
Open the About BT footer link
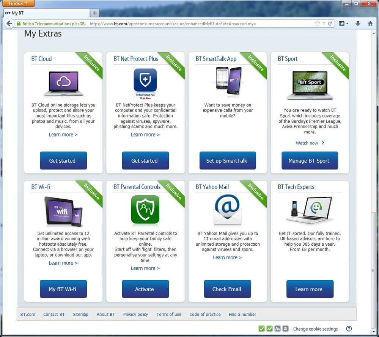tap(106, 314)
